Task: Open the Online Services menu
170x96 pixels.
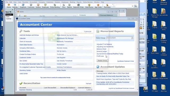Action: tap(88, 2)
